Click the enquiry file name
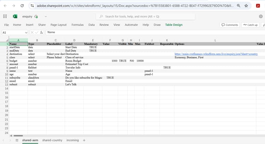 27,17
